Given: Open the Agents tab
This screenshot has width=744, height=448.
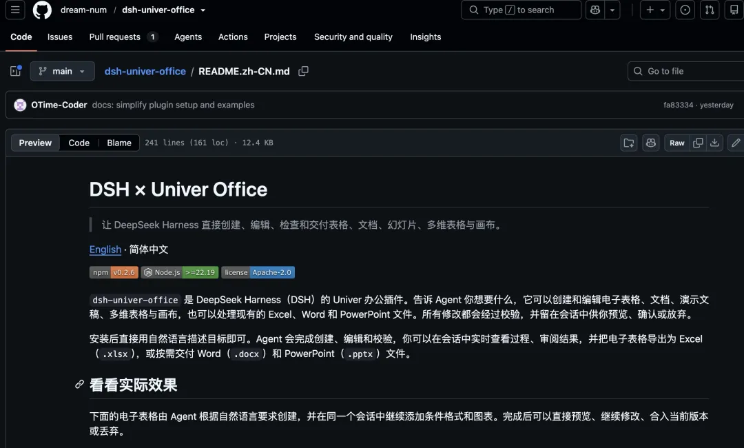Looking at the screenshot, I should click(188, 37).
